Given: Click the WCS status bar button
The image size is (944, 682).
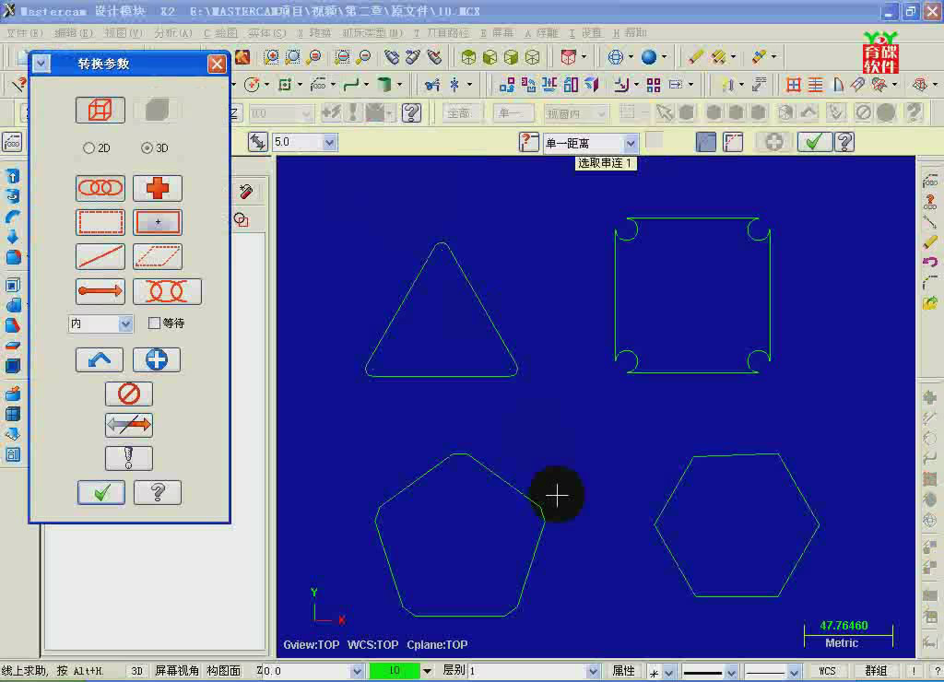Looking at the screenshot, I should pyautogui.click(x=827, y=671).
